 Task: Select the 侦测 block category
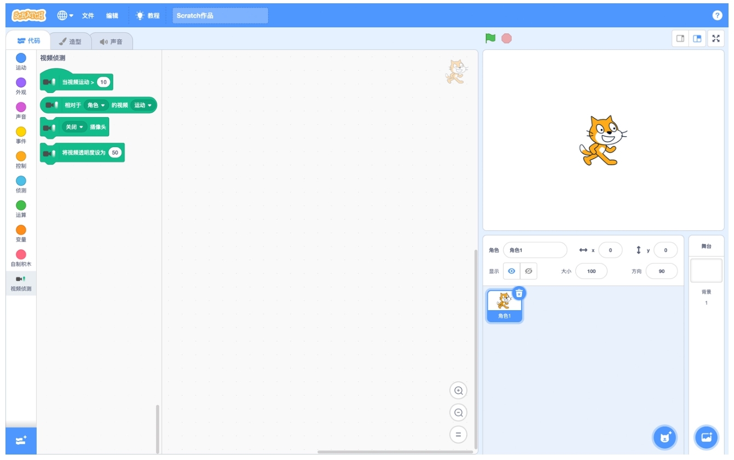pyautogui.click(x=21, y=184)
